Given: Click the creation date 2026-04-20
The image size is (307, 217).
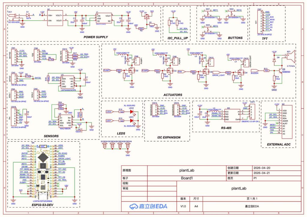Looking at the screenshot, I should 262,168.
